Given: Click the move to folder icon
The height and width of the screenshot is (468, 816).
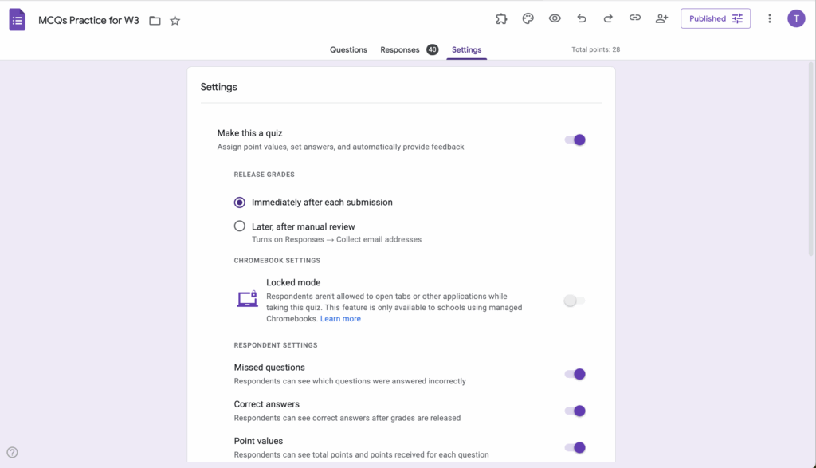Looking at the screenshot, I should click(155, 21).
